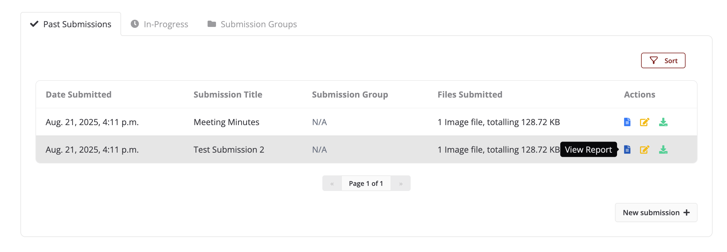Click the Sort button
Image resolution: width=727 pixels, height=252 pixels.
pos(663,60)
